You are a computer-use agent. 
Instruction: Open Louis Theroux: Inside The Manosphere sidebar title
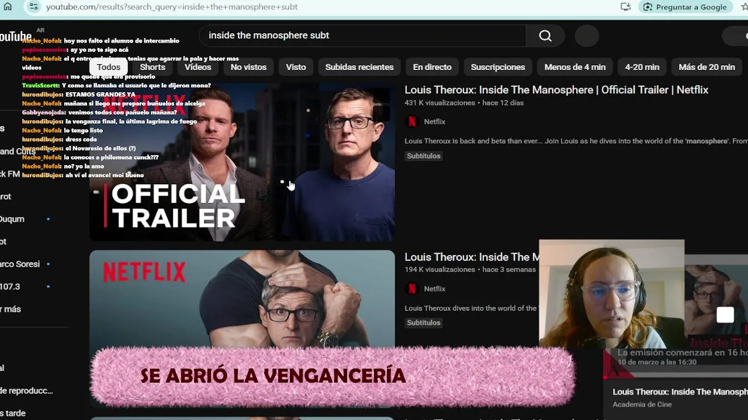pos(680,392)
